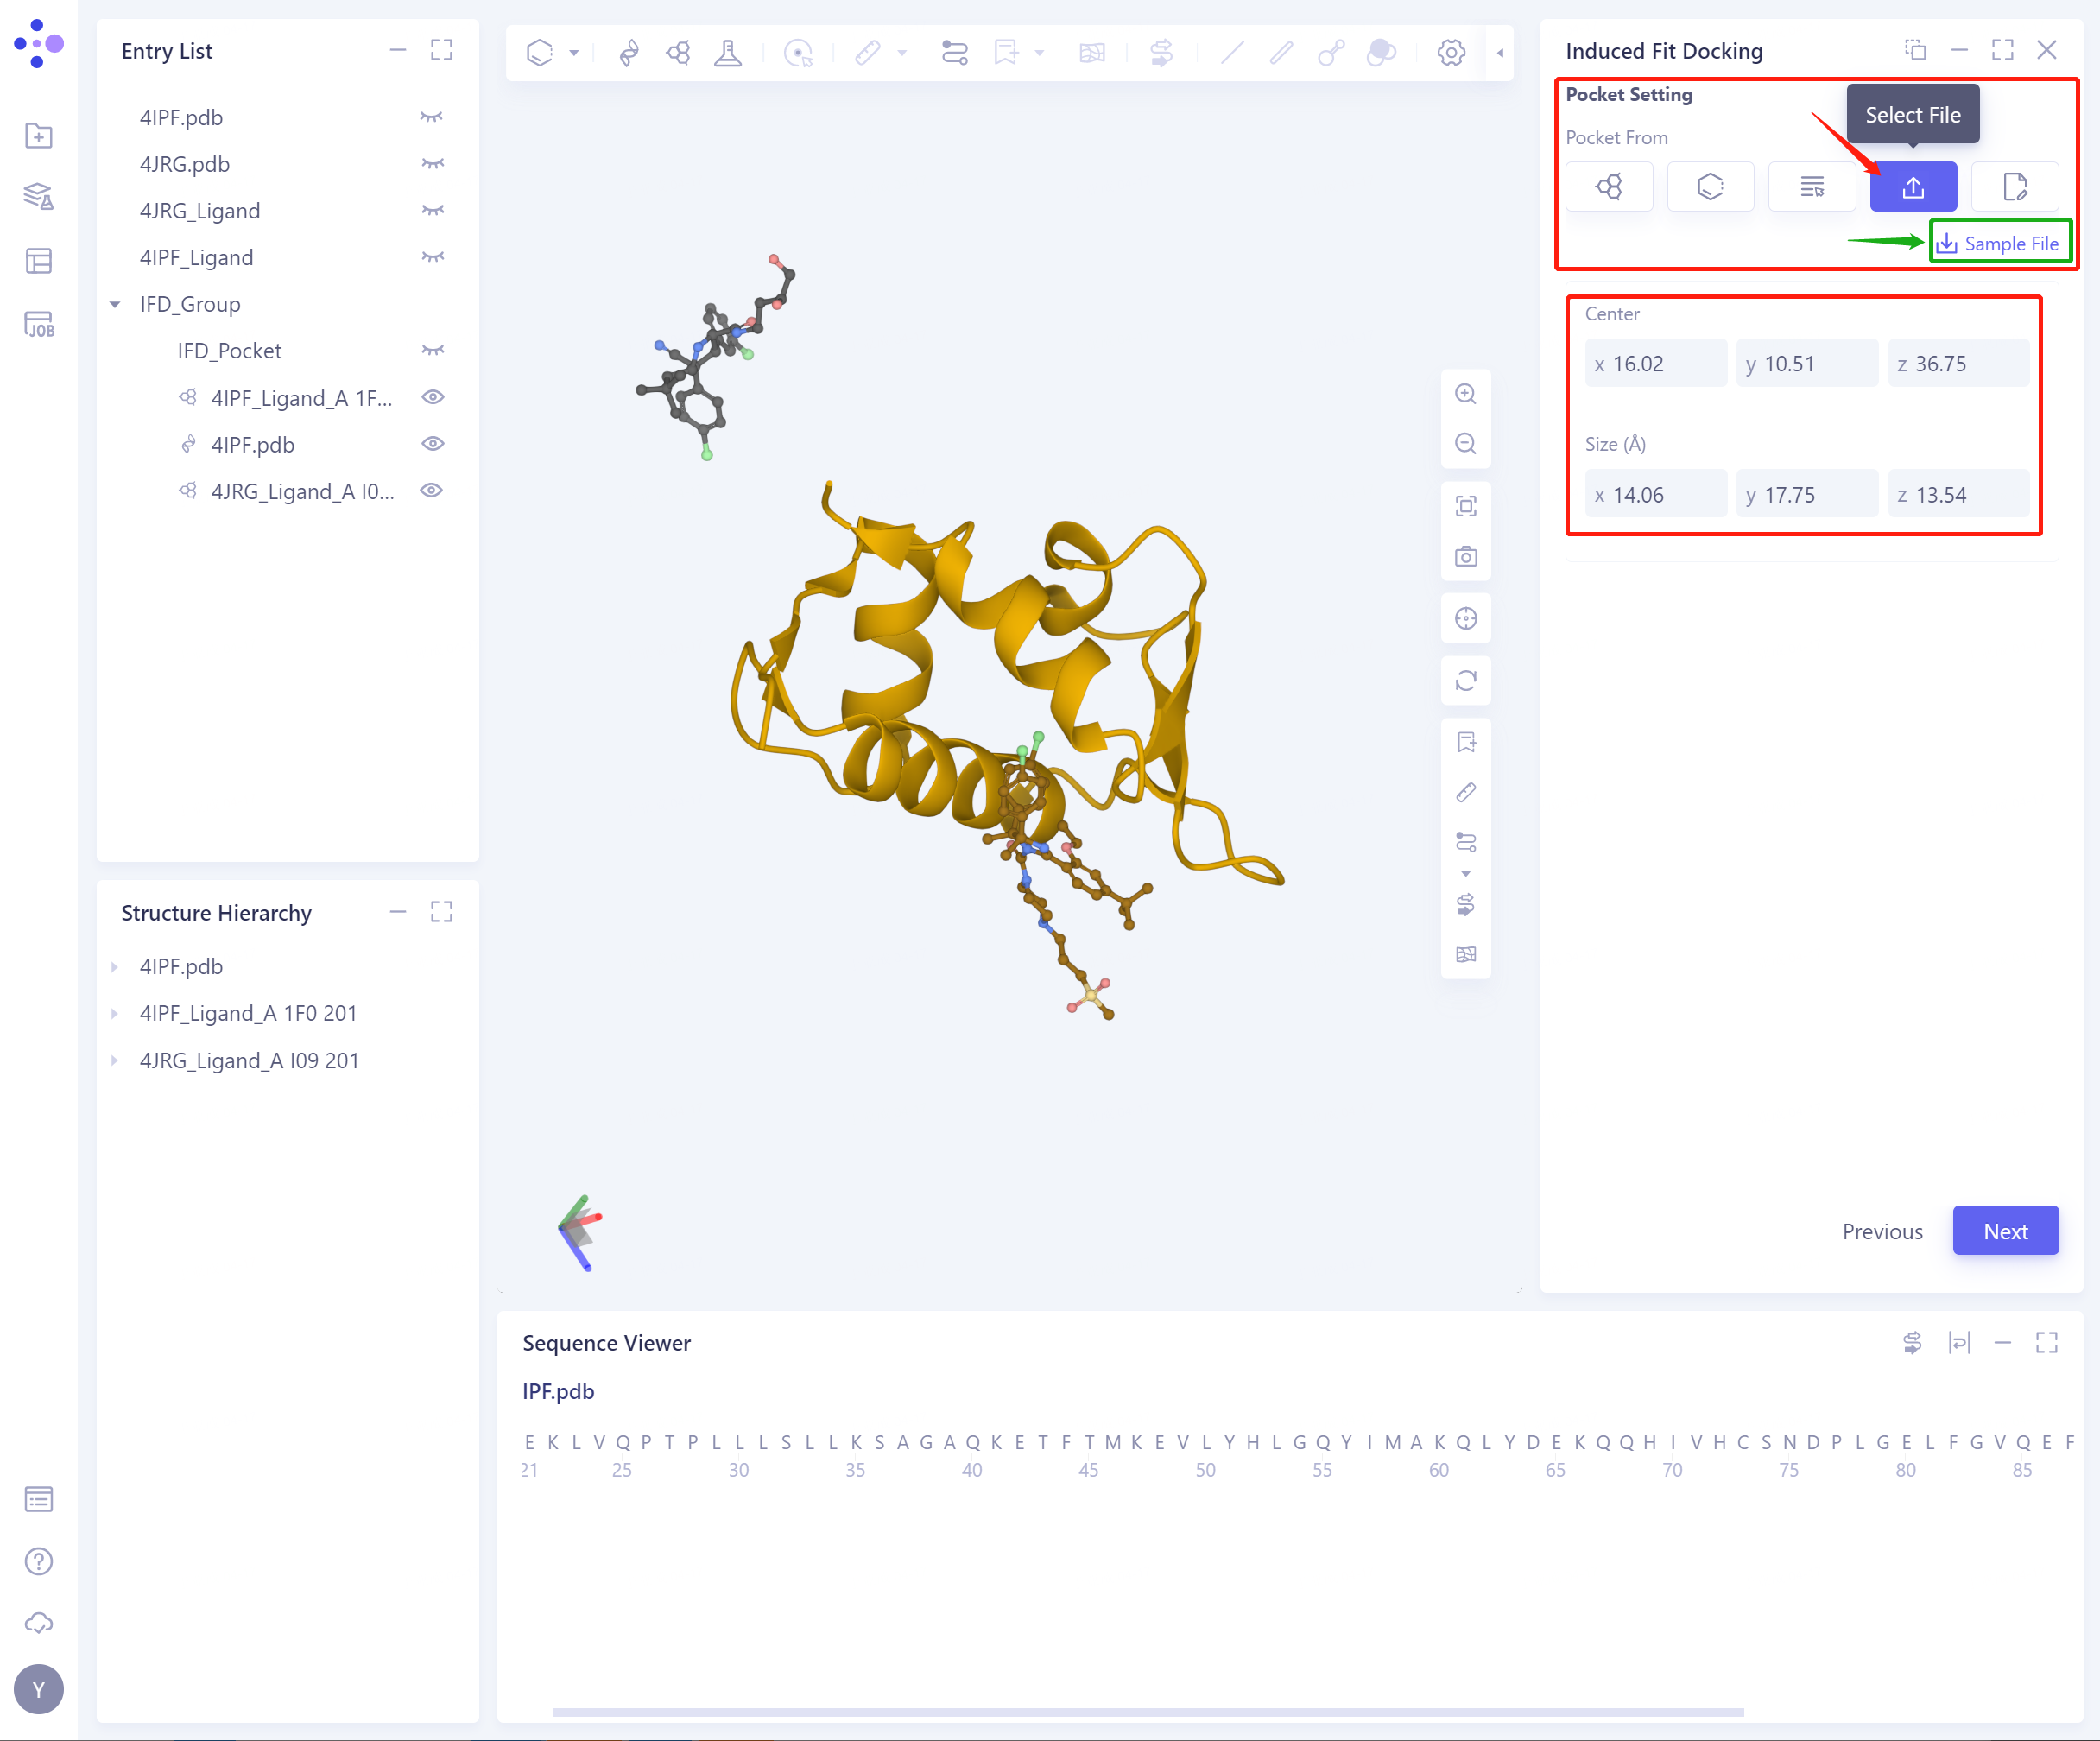Click the help icon in the left sidebar
2100x1741 pixels.
tap(38, 1561)
